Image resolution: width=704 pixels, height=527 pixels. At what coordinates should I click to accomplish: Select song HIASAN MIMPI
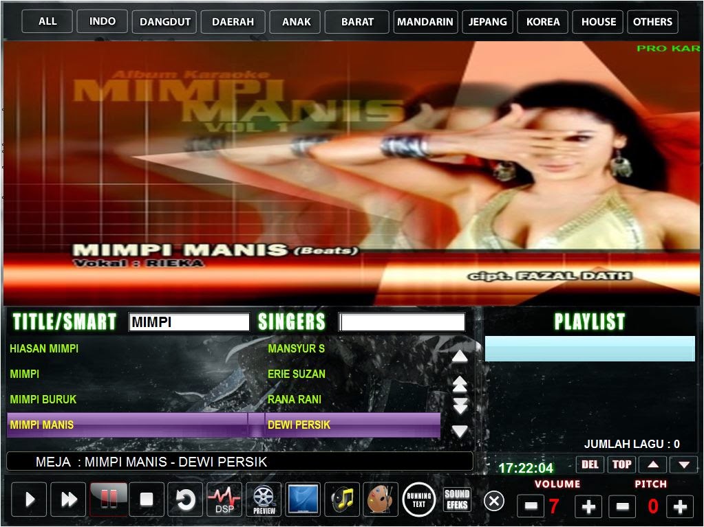[44, 348]
